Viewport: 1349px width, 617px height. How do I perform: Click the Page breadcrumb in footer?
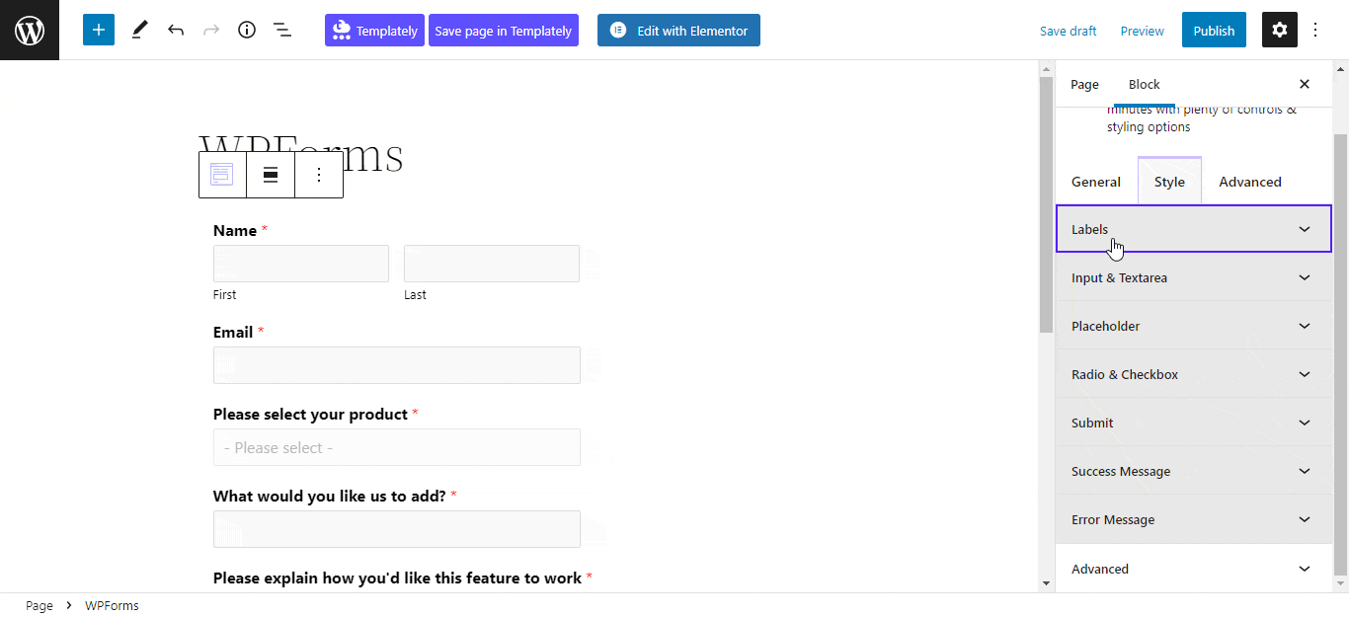pyautogui.click(x=40, y=605)
